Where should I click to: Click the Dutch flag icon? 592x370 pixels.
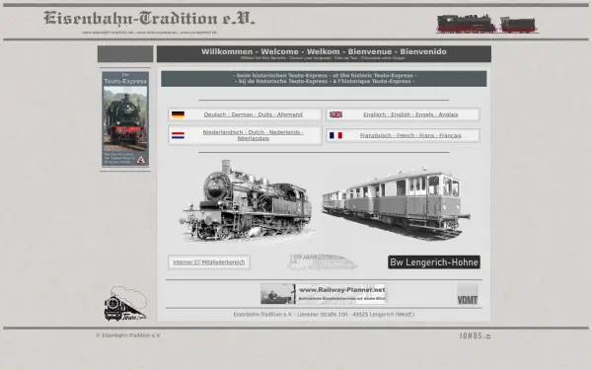[x=178, y=135]
